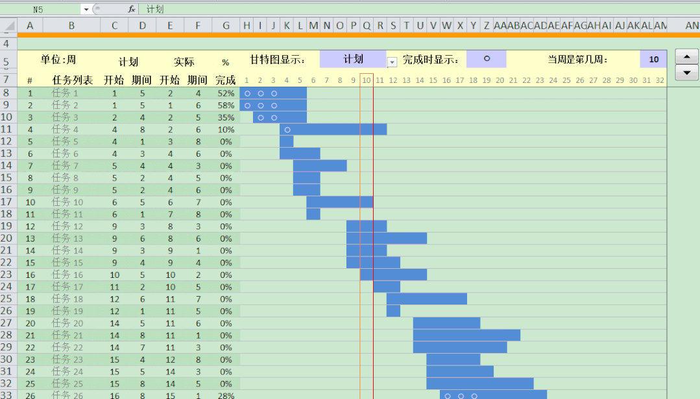The image size is (700, 399).
Task: Click the 单位:周 label cell
Action: coord(58,60)
